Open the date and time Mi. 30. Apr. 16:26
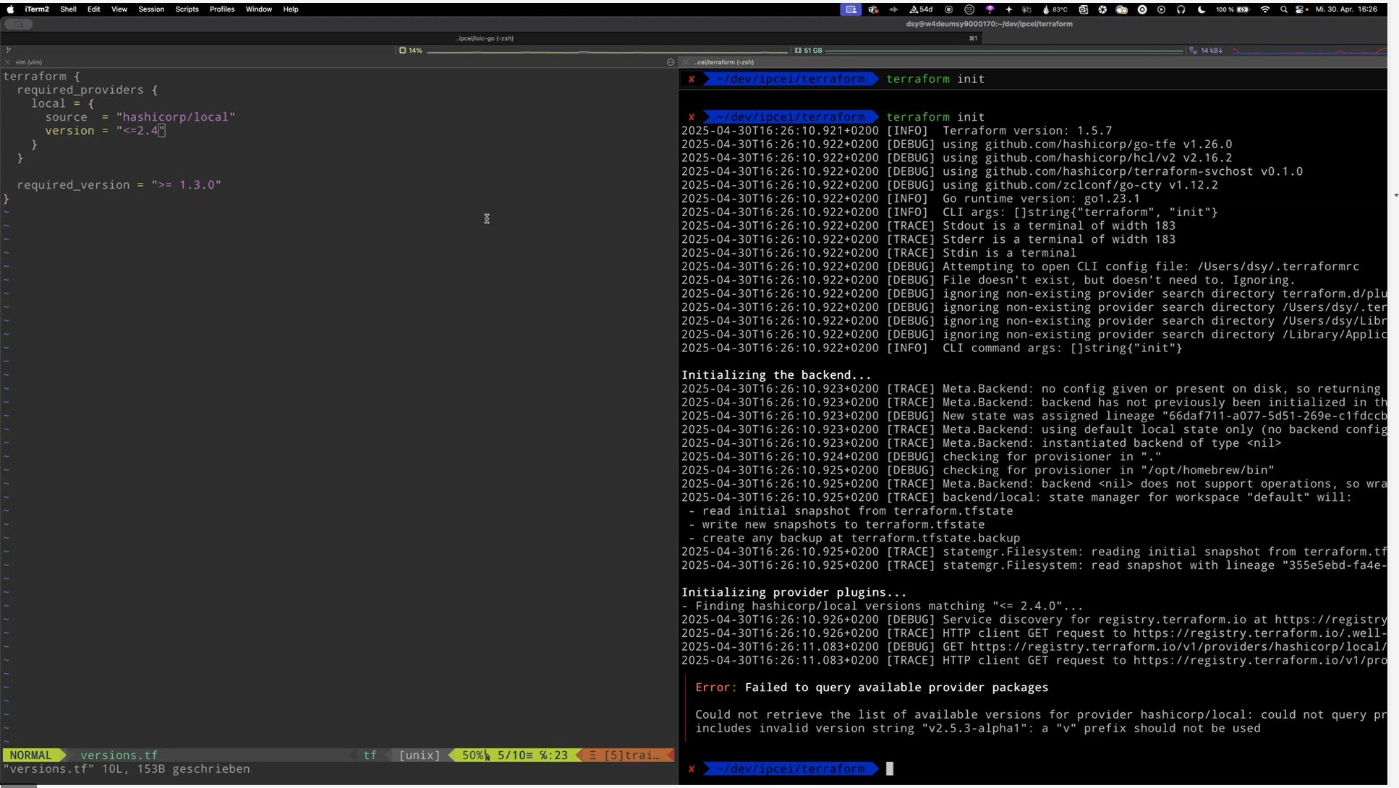Screen dimensions: 1399x788 coord(1346,9)
